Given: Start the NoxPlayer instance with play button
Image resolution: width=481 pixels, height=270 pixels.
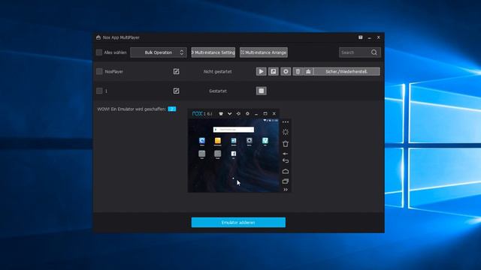Looking at the screenshot, I should coord(261,71).
